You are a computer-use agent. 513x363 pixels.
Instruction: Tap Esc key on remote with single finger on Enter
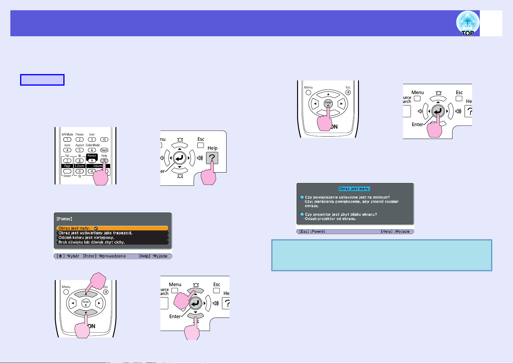(348, 93)
